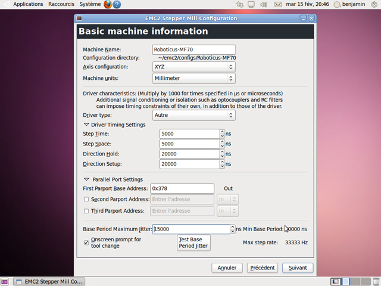
Task: Click the Base Period Maximum Jitter field
Action: pos(191,229)
